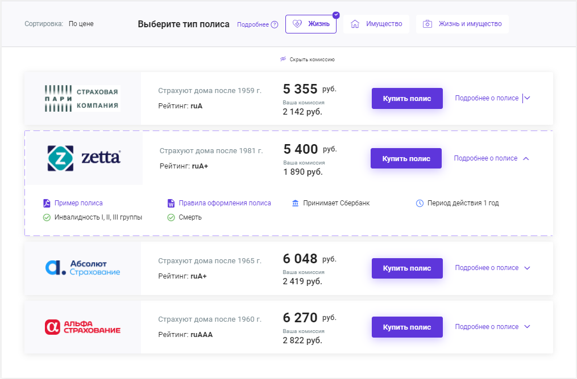The image size is (577, 379).
Task: Click the Zetta insurance logo
Action: (x=84, y=158)
